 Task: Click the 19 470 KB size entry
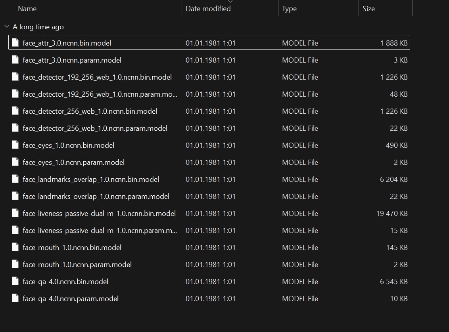tap(392, 213)
